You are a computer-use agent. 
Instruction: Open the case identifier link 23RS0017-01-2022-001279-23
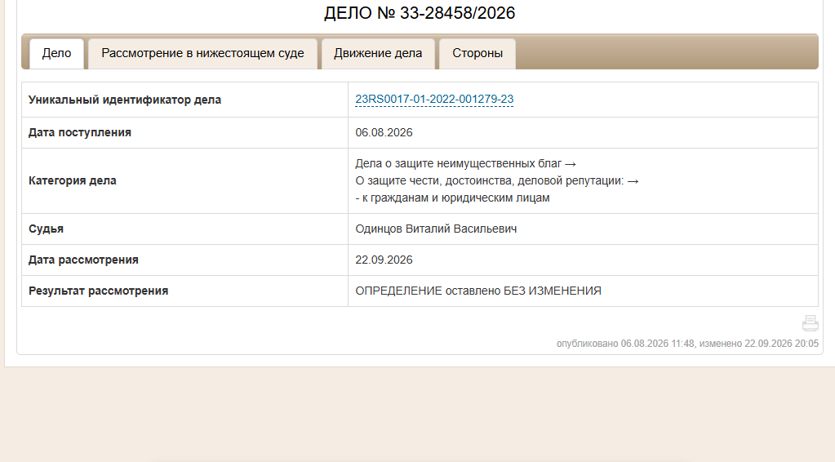pyautogui.click(x=434, y=99)
